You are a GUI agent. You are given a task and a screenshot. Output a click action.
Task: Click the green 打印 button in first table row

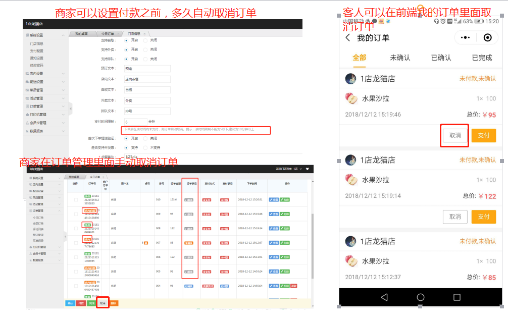click(285, 200)
